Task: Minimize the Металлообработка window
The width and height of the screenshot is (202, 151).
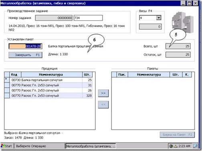Action: point(183,3)
